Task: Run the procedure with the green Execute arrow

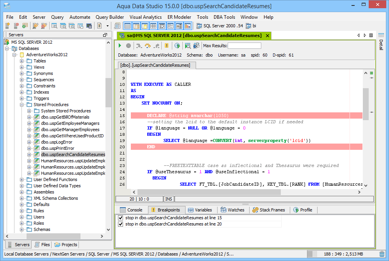Action: [120, 46]
